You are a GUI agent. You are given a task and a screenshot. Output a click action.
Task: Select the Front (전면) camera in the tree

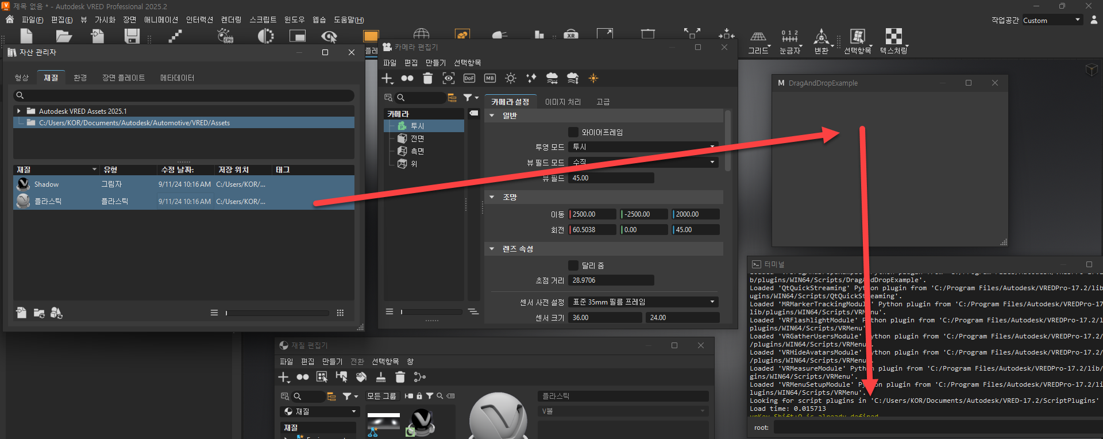point(418,138)
